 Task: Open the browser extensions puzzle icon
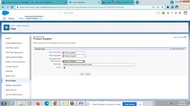[x=168, y=7]
